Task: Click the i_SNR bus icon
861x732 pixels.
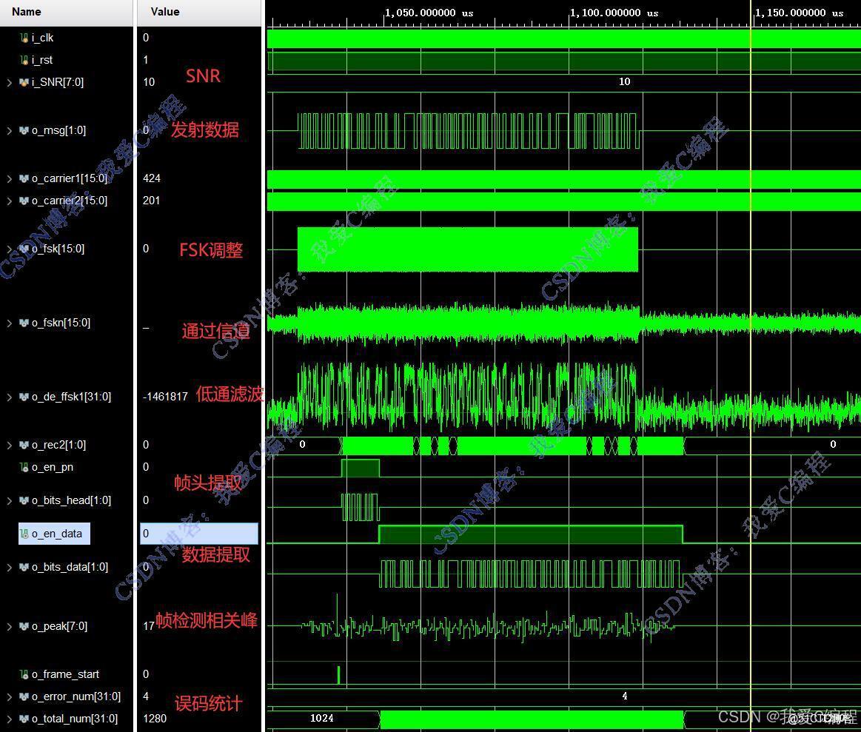Action: (x=24, y=82)
